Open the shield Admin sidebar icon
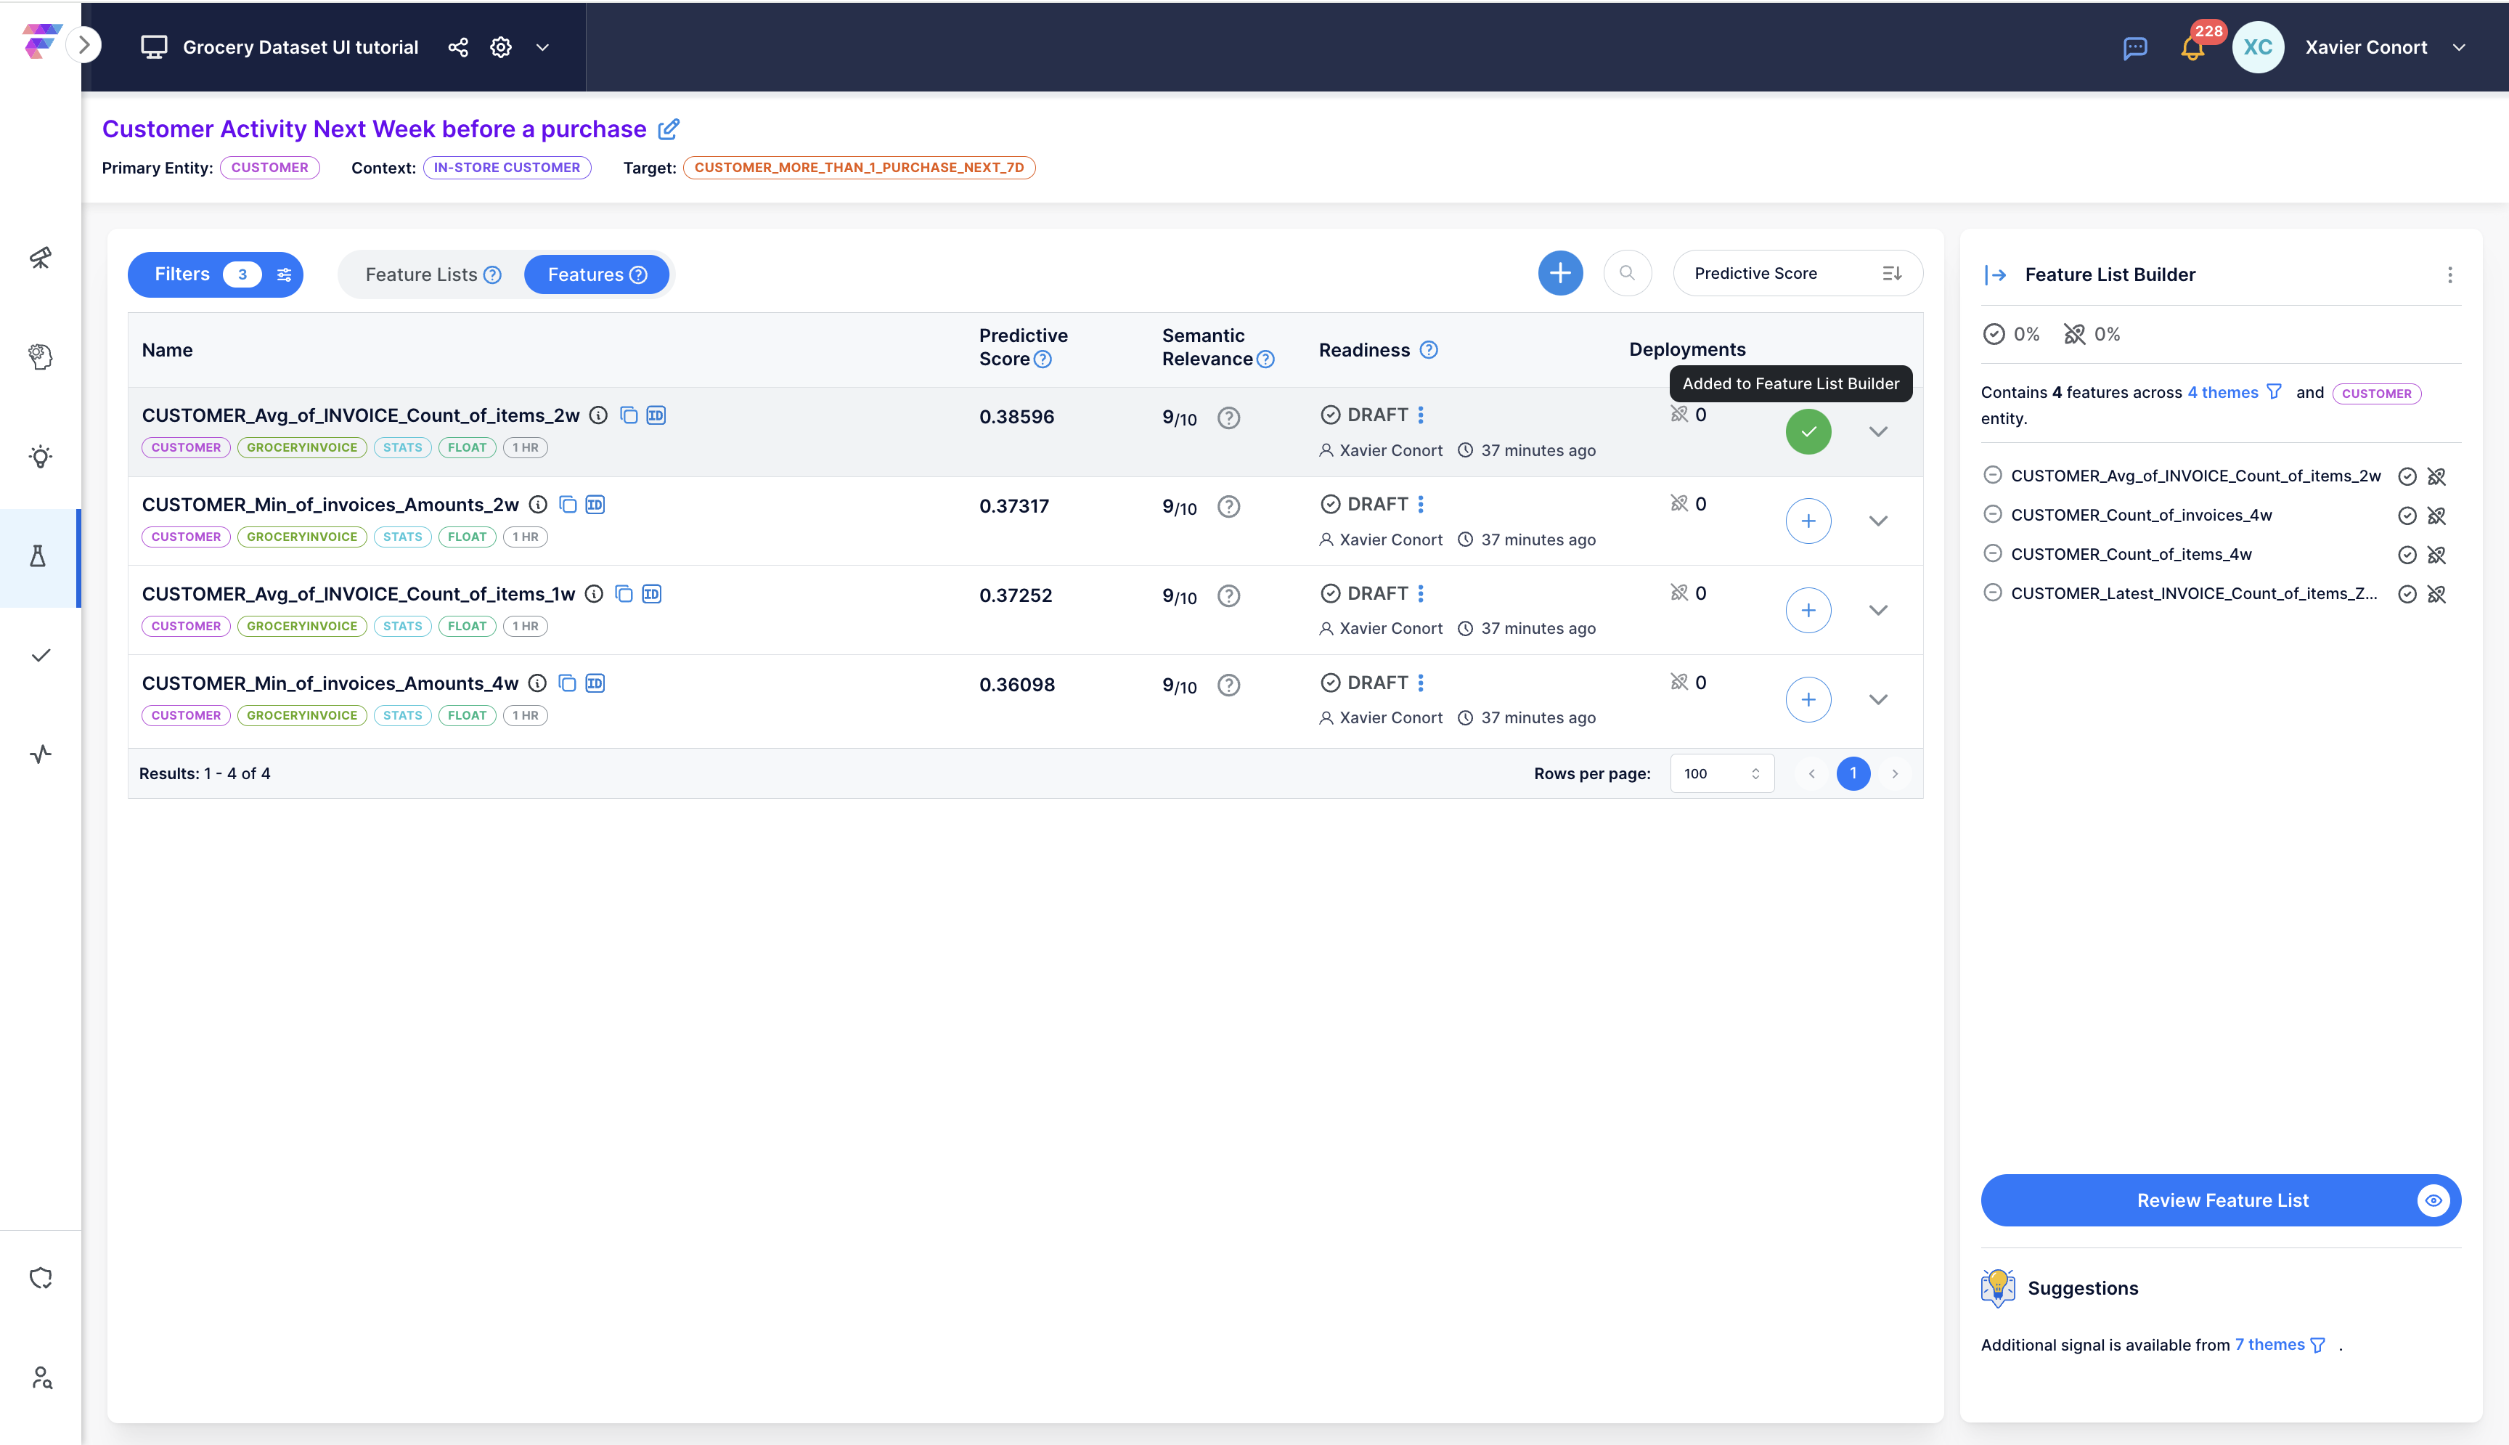The width and height of the screenshot is (2509, 1445). 41,1278
